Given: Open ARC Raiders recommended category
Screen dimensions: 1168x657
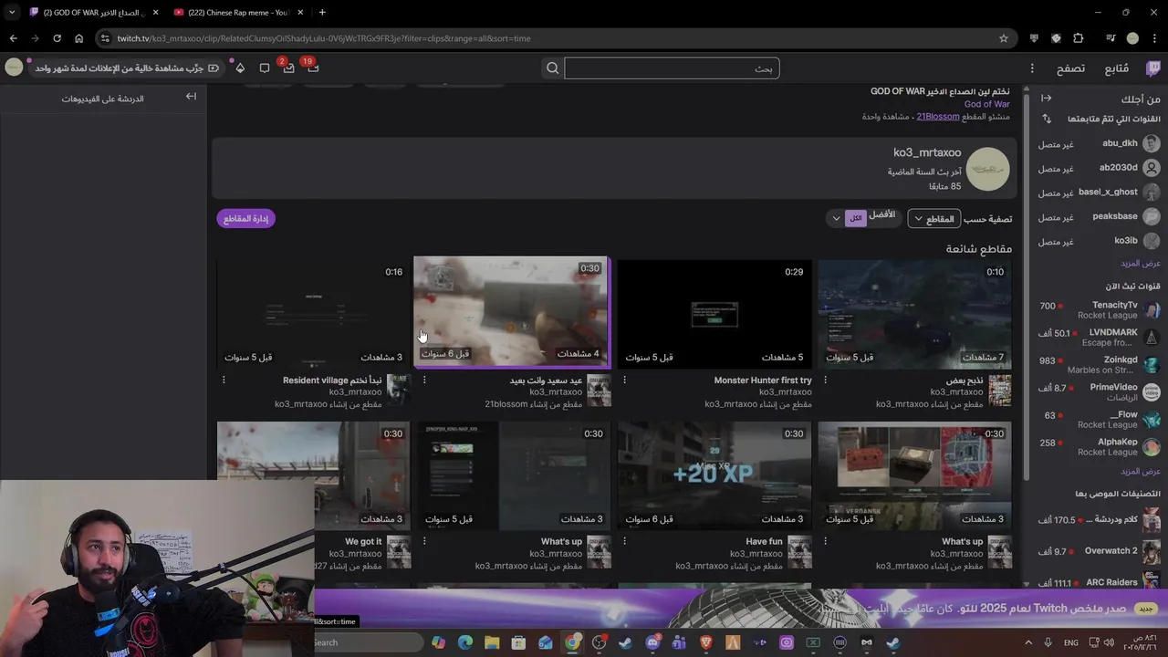Looking at the screenshot, I should [x=1099, y=582].
